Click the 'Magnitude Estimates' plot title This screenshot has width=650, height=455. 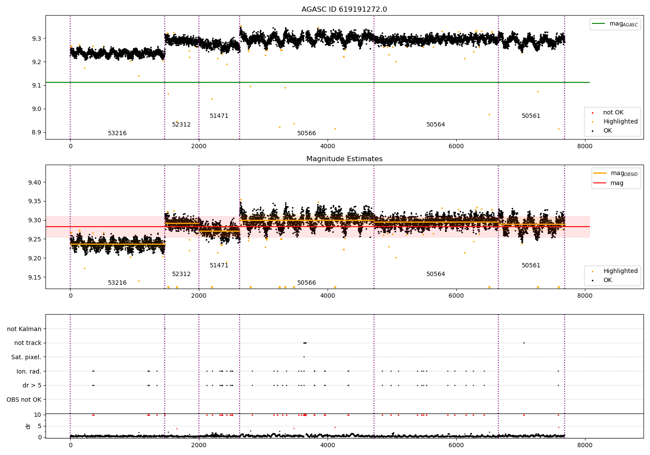click(344, 159)
